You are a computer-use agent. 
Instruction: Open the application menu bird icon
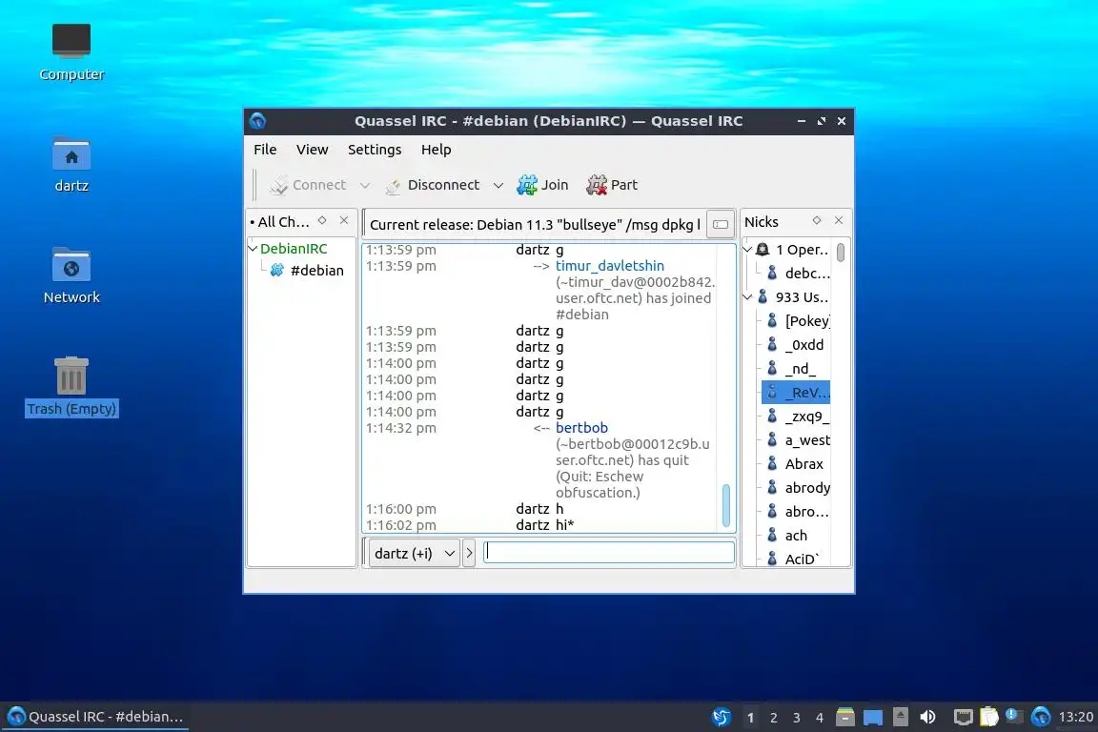coord(722,717)
